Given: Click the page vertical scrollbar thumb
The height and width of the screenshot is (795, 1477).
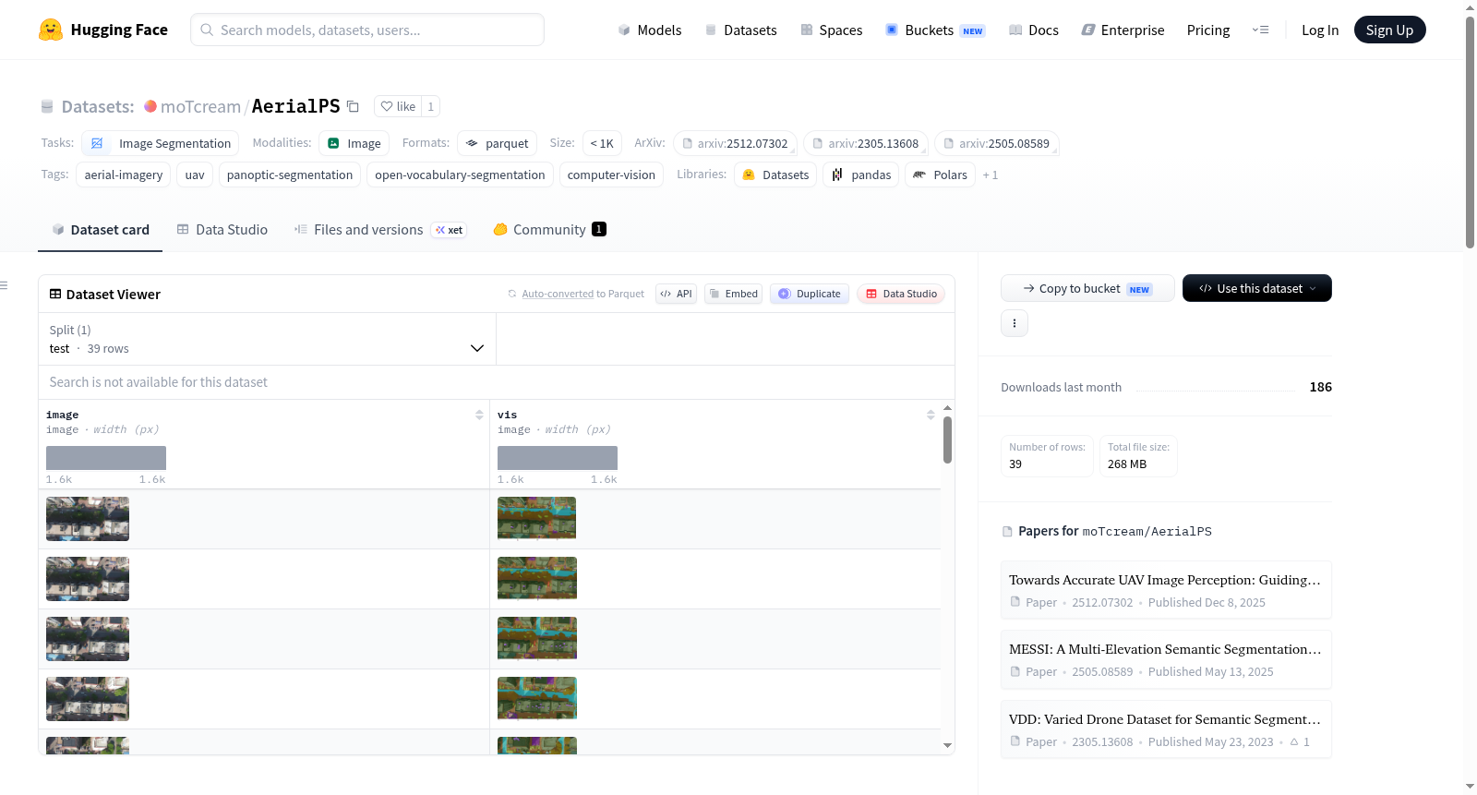Looking at the screenshot, I should 1470,132.
